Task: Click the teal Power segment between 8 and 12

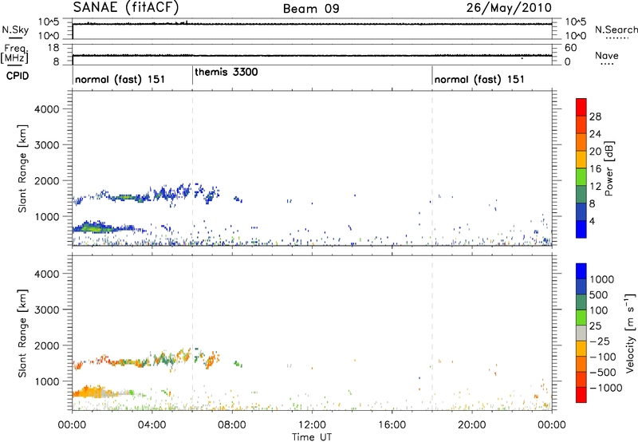Action: 581,194
